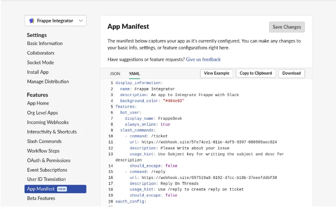Click the bot_user key line
The image size is (336, 209).
click(131, 112)
